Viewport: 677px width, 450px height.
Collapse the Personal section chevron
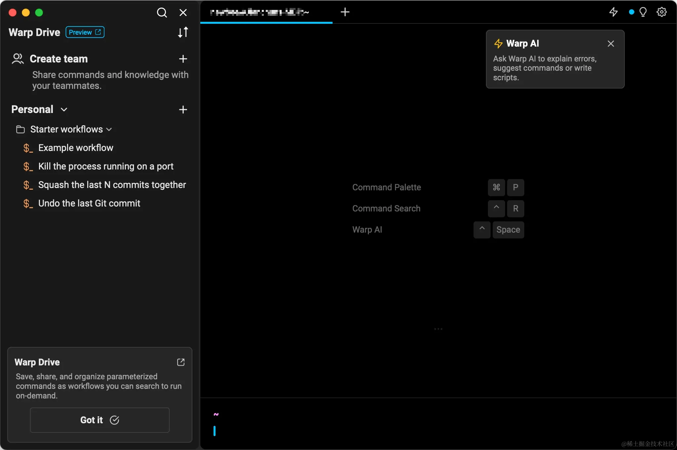pos(64,110)
